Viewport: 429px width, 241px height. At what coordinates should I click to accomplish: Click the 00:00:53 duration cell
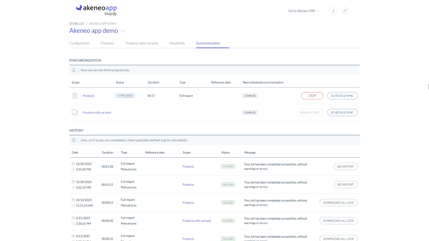point(107,203)
